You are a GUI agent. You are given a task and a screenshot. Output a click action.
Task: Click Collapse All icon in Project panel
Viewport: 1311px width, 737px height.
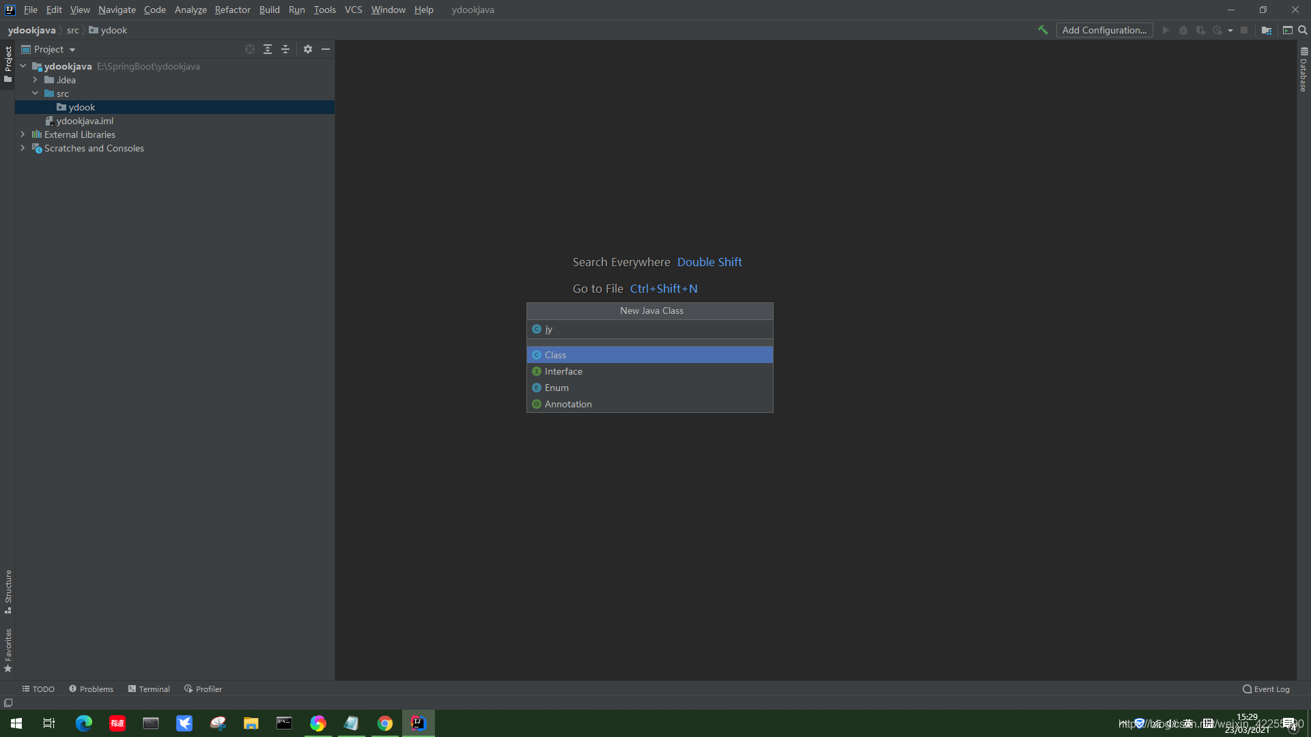[285, 49]
